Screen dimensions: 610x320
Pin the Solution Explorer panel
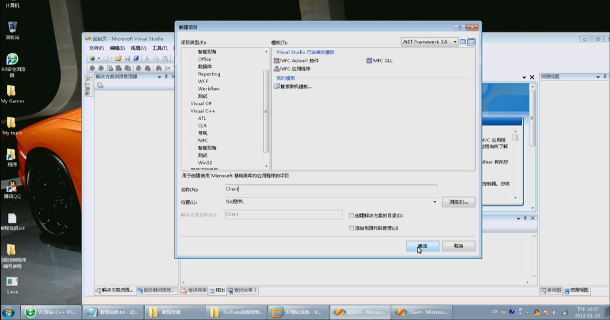pyautogui.click(x=166, y=77)
